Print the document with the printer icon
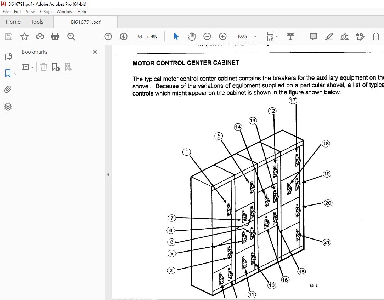384x300 pixels. tap(55, 36)
